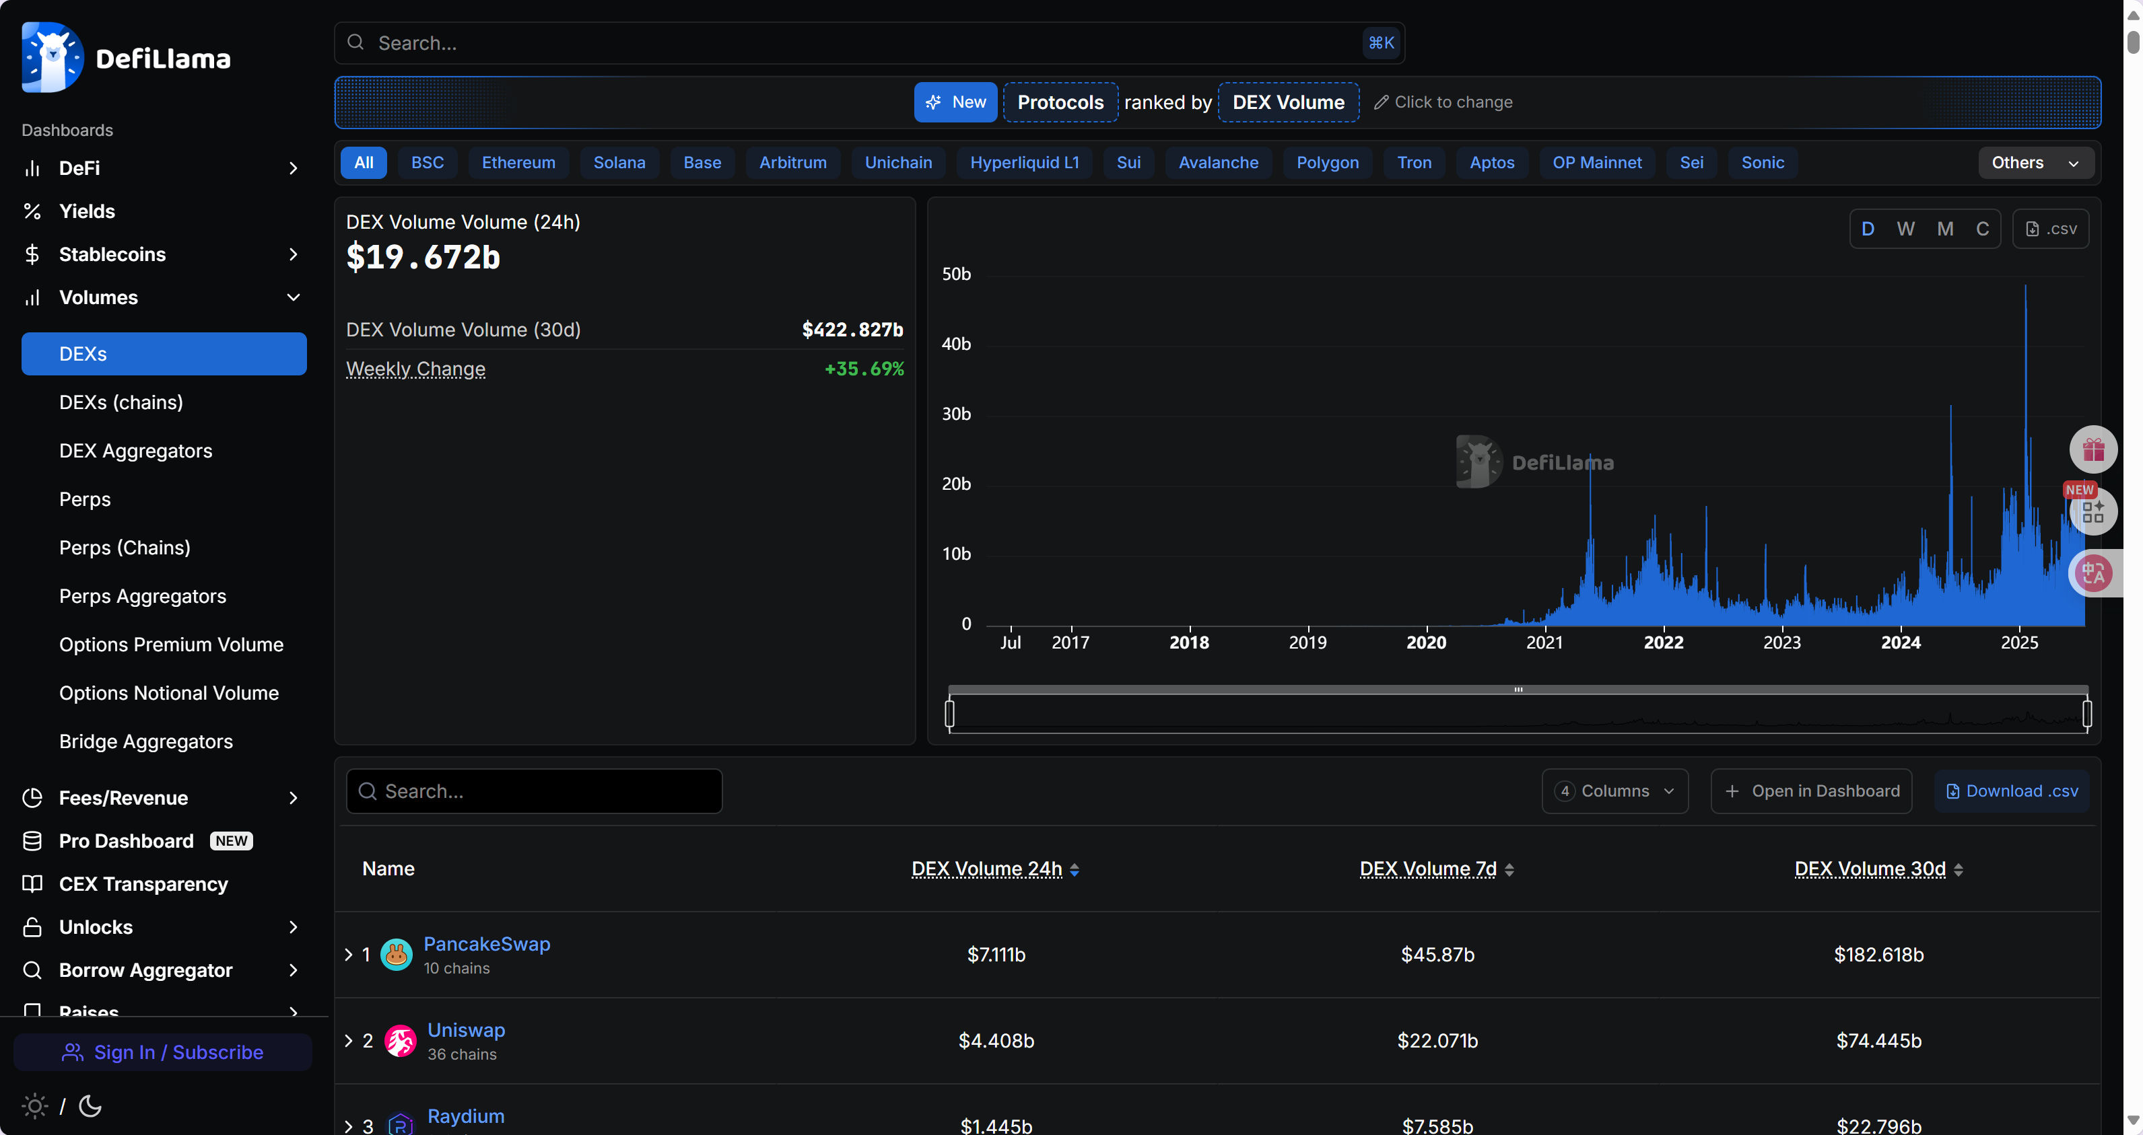Open the PancakeSwap link
The height and width of the screenshot is (1135, 2143).
487,944
